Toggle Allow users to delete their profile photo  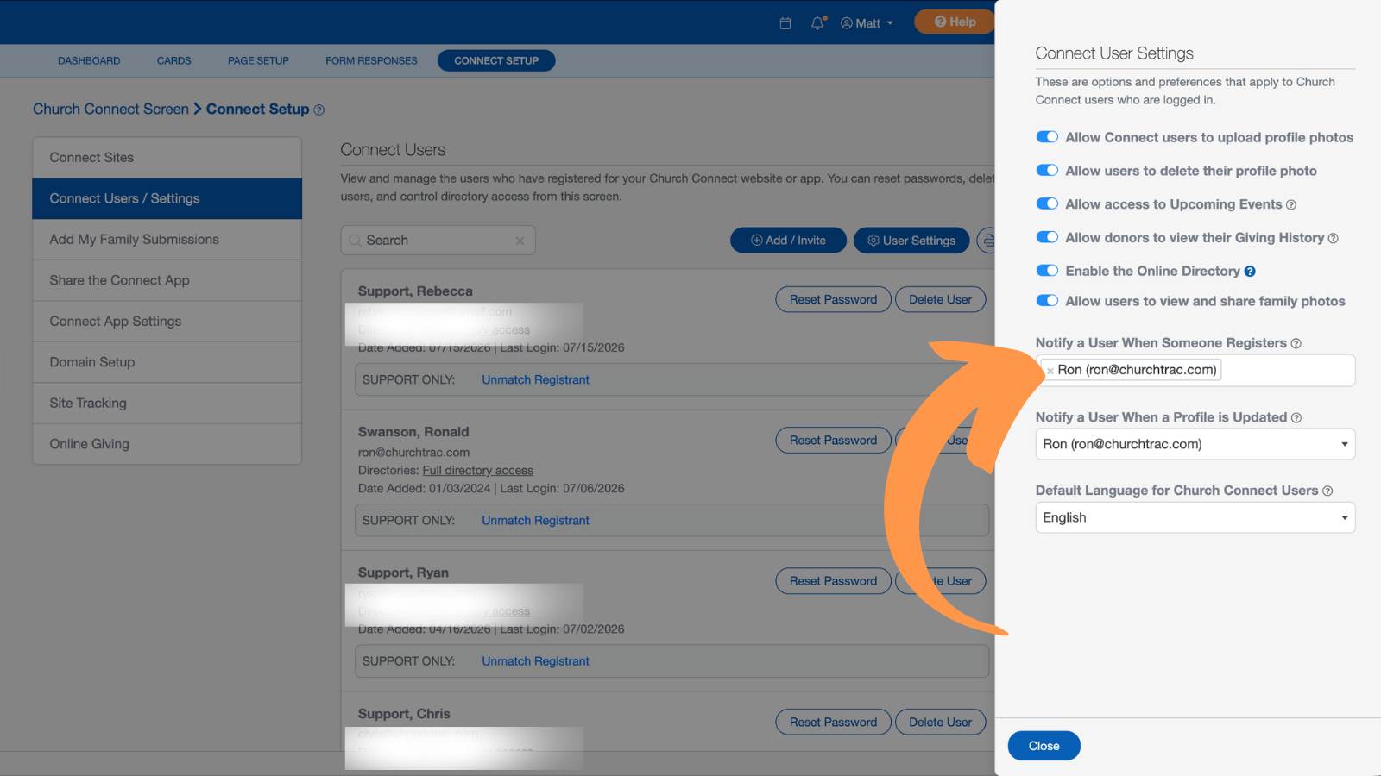coord(1047,171)
